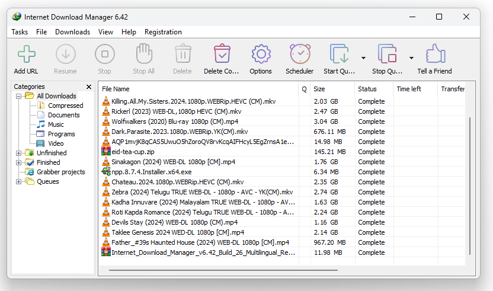Expand the Unfinished tree node
This screenshot has width=493, height=291.
tap(18, 154)
